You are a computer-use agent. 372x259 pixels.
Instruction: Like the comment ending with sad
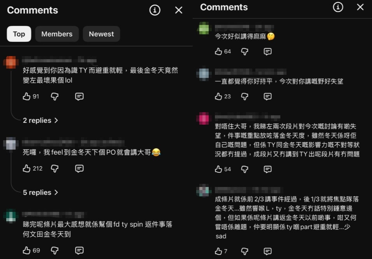(x=218, y=251)
